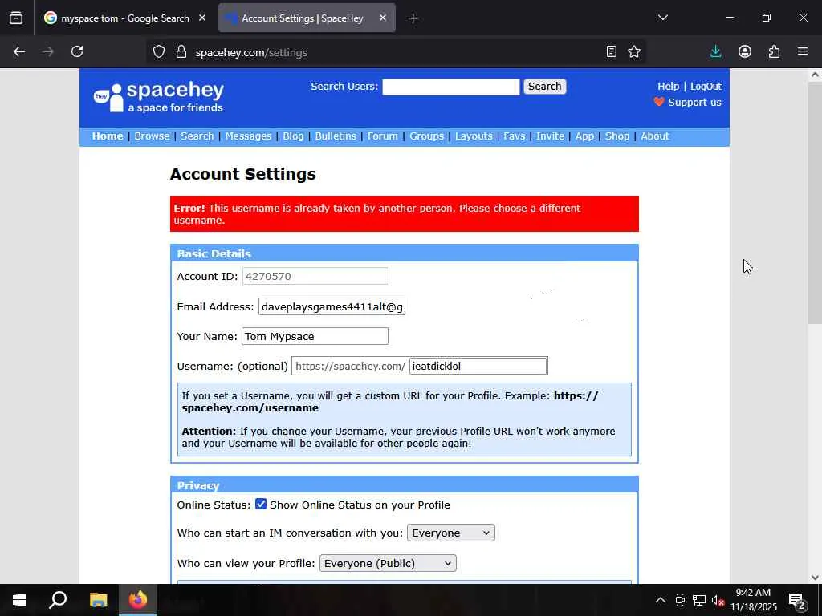This screenshot has width=822, height=616.
Task: Show hidden system tray icons
Action: (661, 600)
